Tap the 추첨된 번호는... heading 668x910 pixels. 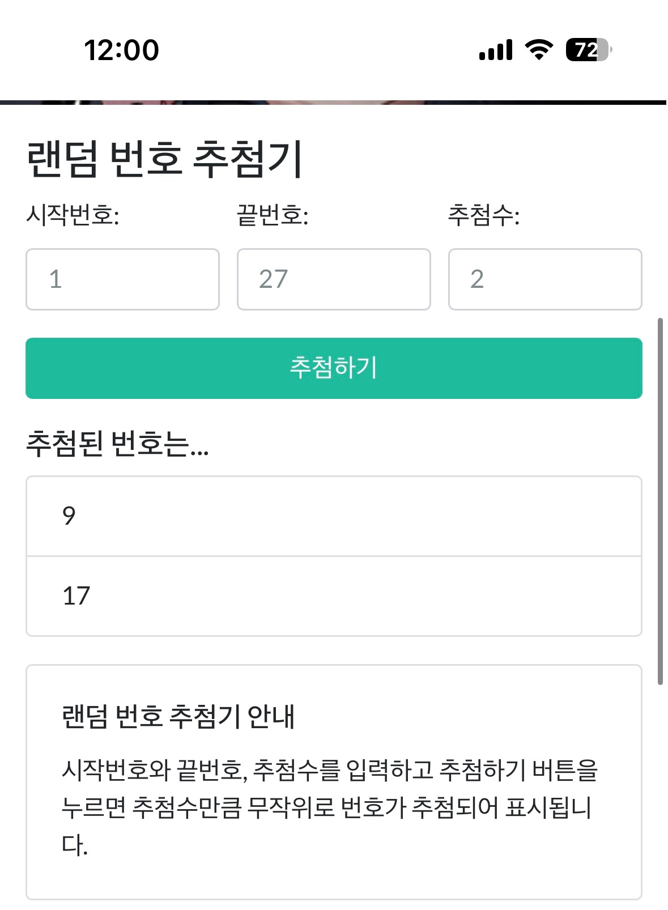118,444
